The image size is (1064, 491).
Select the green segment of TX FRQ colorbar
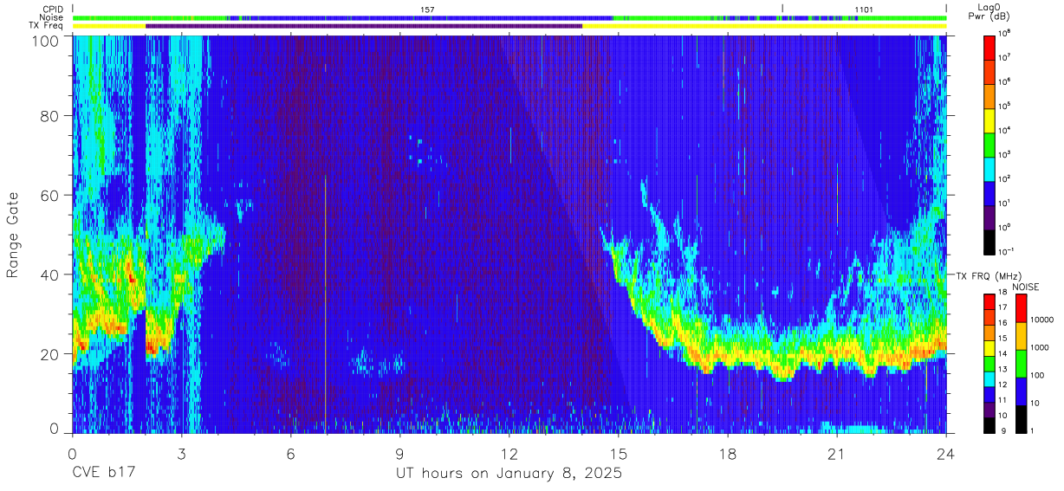[989, 364]
